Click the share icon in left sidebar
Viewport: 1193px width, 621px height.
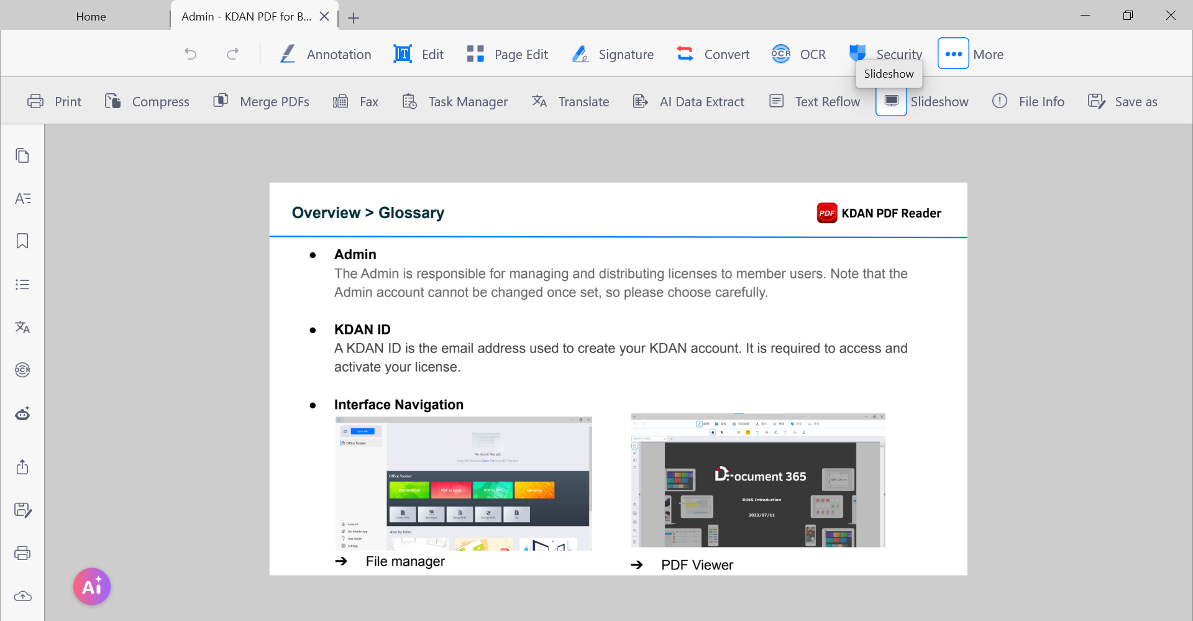[22, 467]
